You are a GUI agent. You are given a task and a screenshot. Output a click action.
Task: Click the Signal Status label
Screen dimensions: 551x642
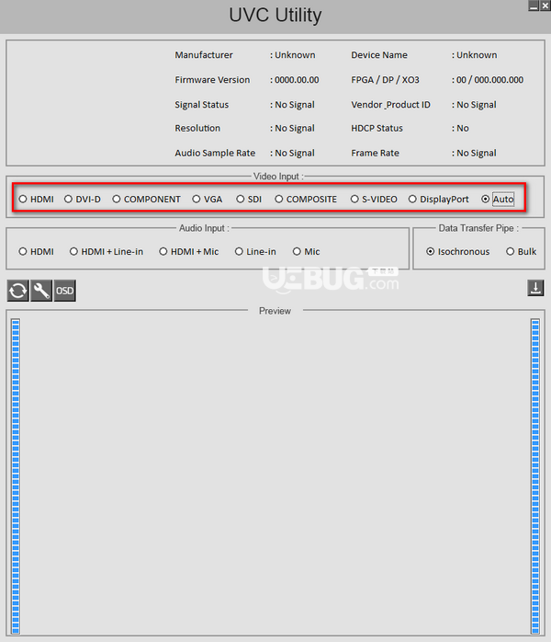202,105
